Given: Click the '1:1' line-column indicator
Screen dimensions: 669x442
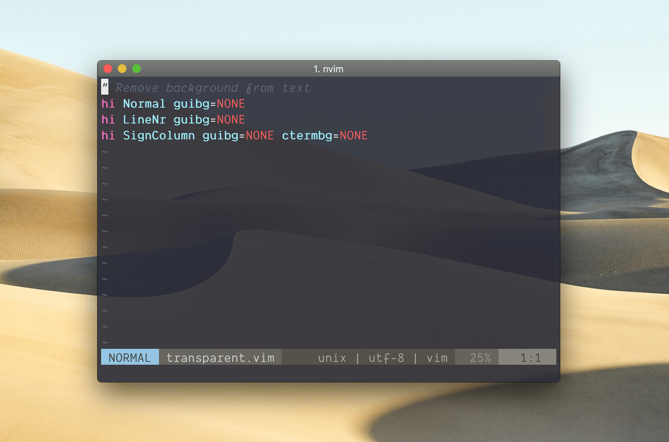Looking at the screenshot, I should point(531,358).
